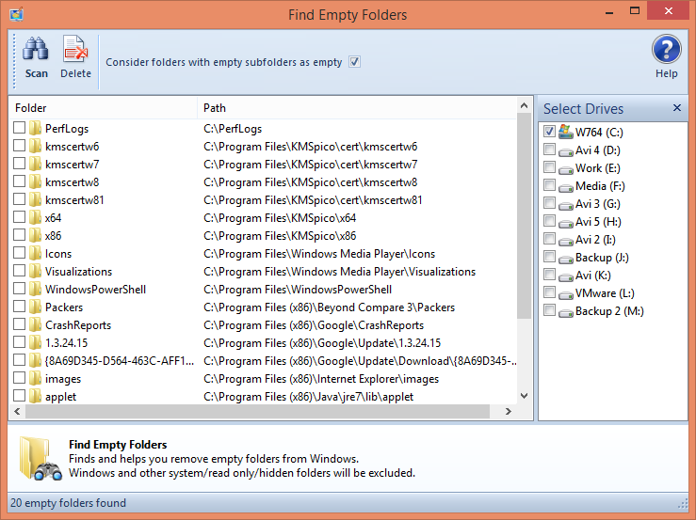The image size is (696, 520).
Task: Tick the applet folder checkbox
Action: coord(19,396)
